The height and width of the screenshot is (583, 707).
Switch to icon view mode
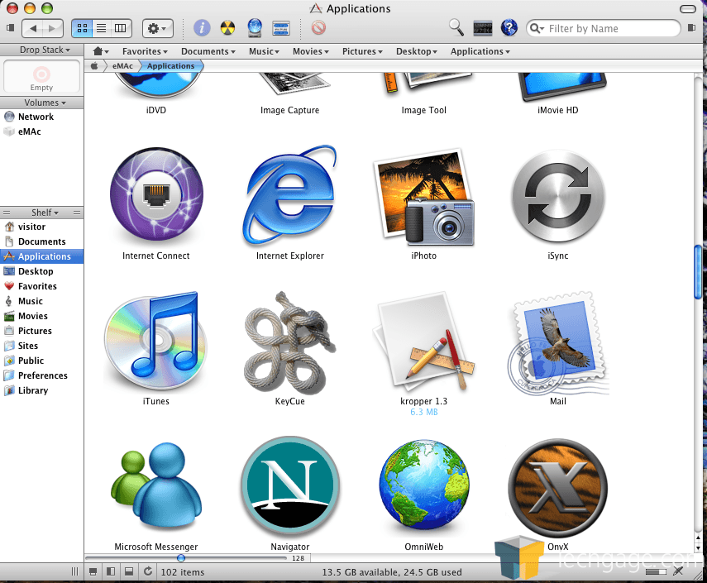(83, 28)
